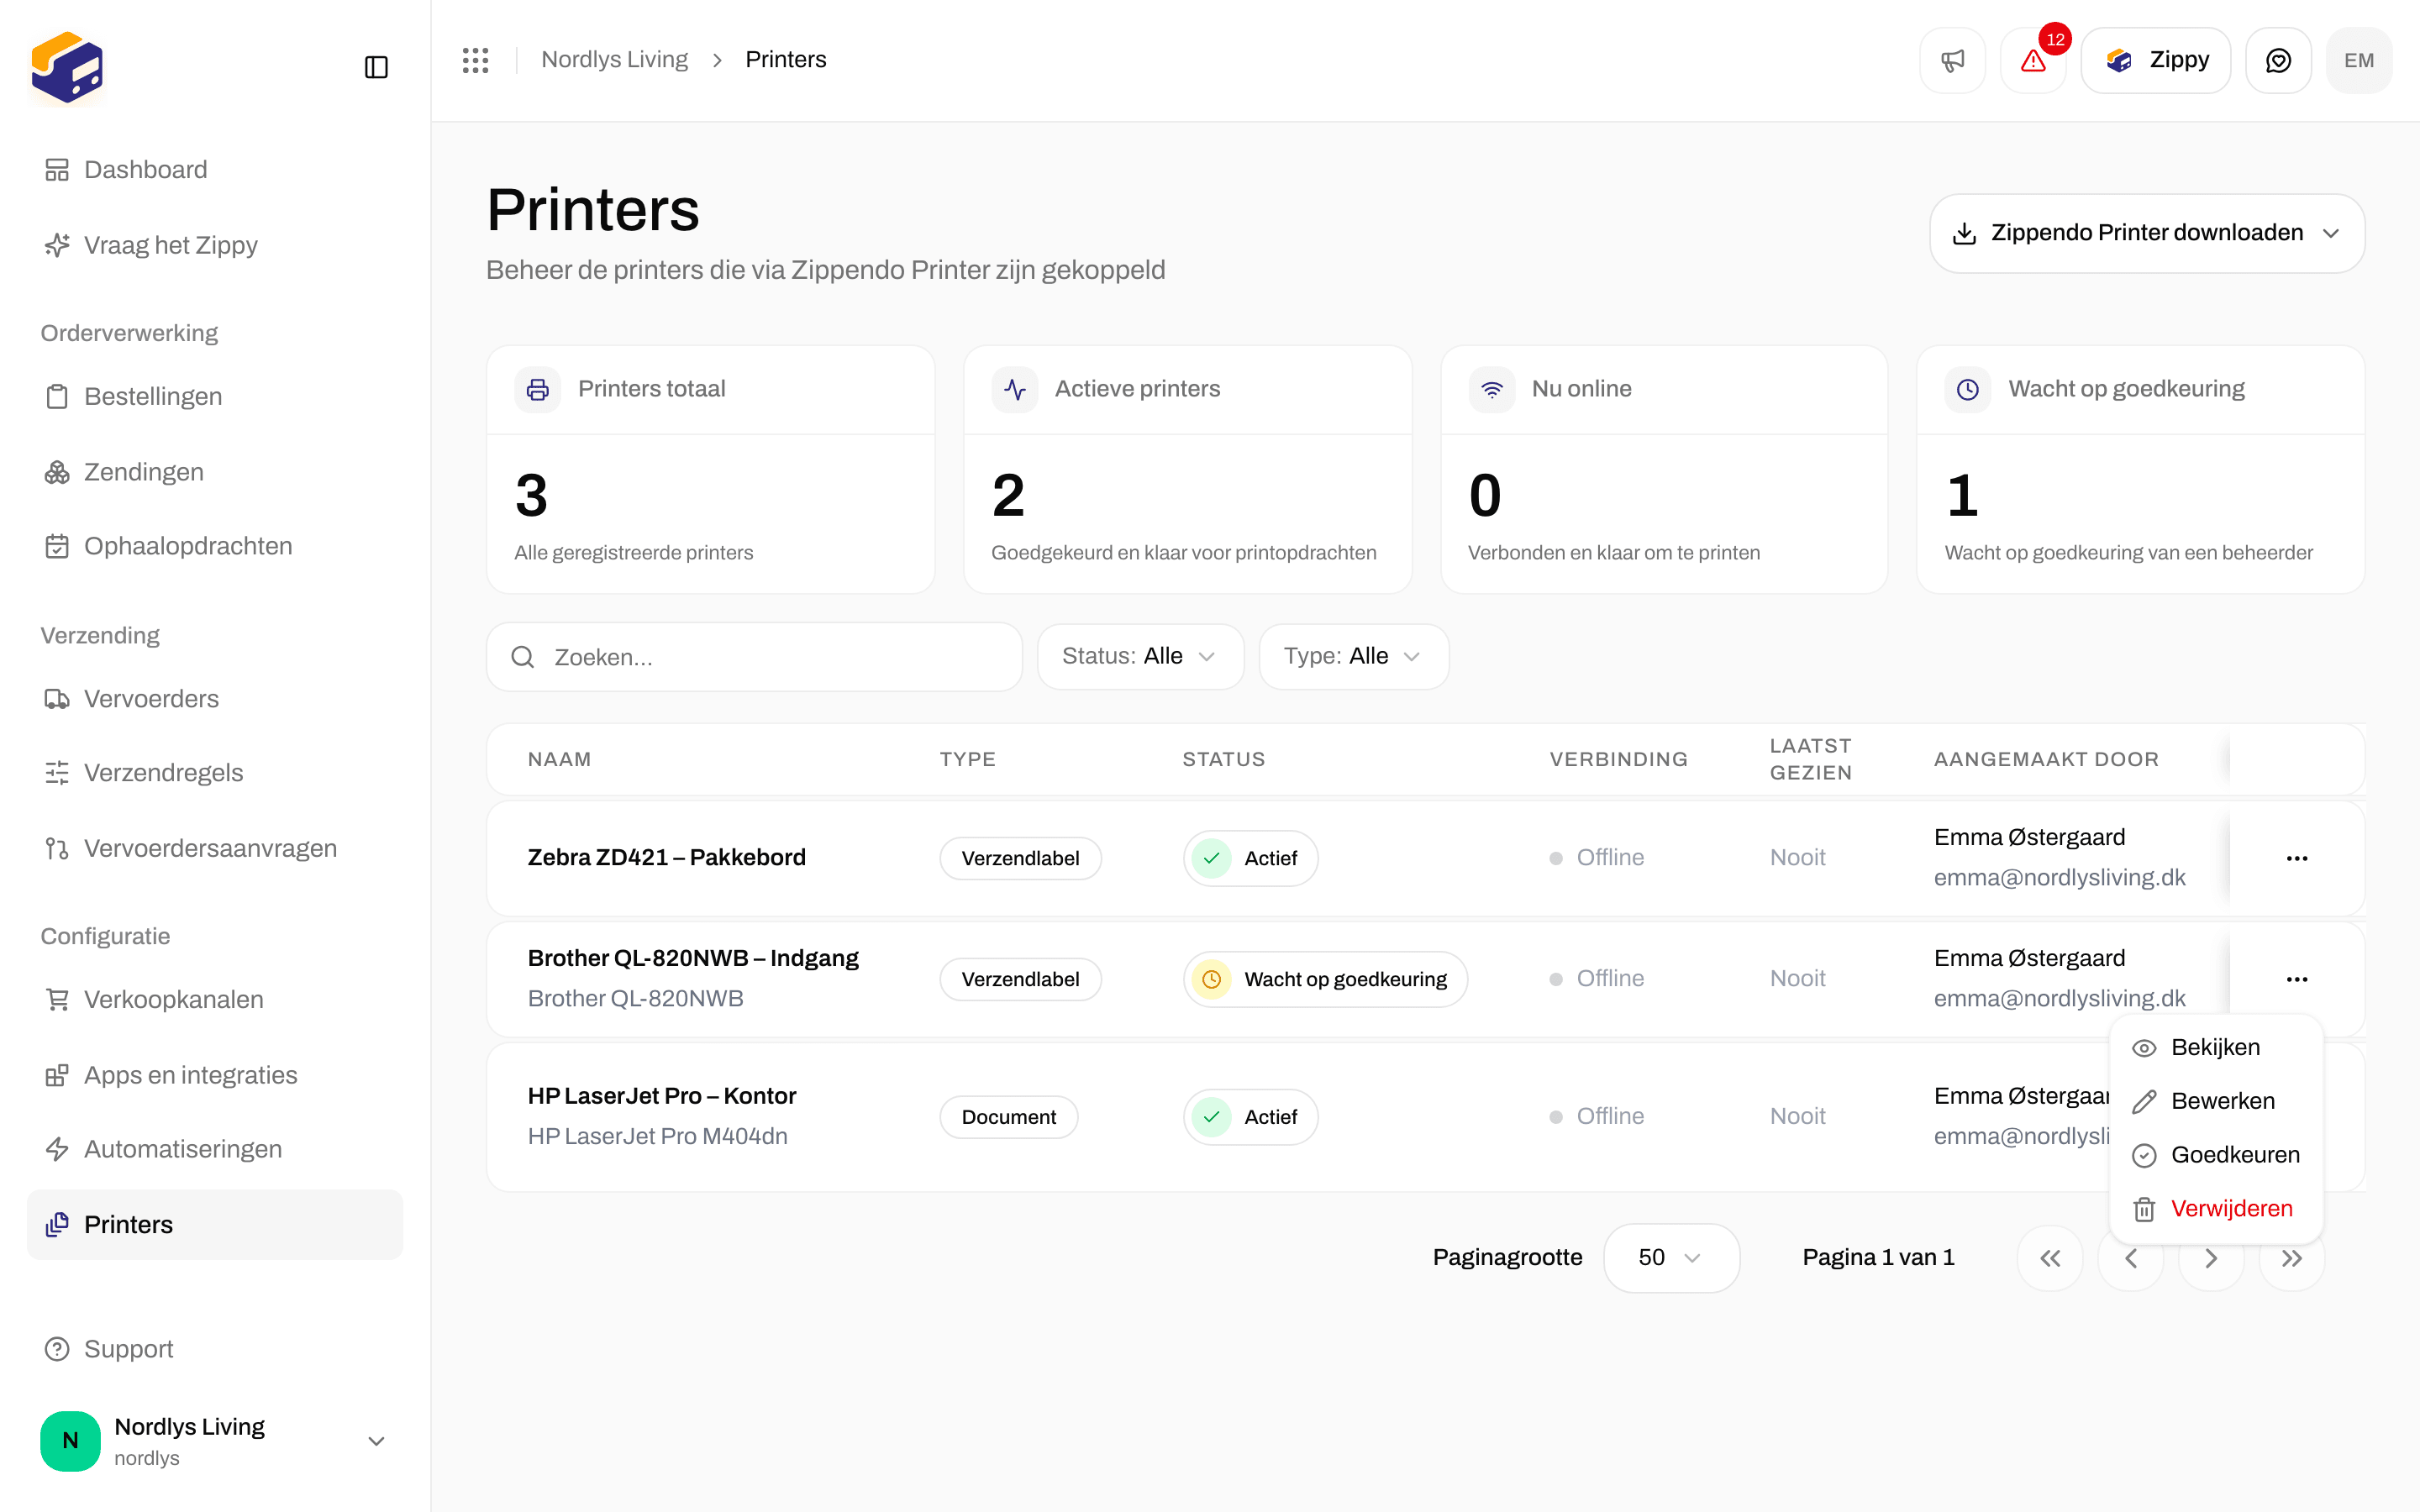
Task: Open alerts with 12 badge
Action: (x=2033, y=61)
